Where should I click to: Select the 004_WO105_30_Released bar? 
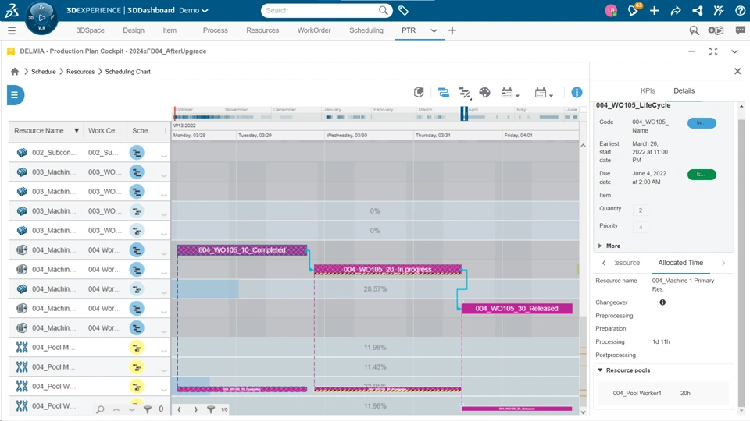(516, 309)
